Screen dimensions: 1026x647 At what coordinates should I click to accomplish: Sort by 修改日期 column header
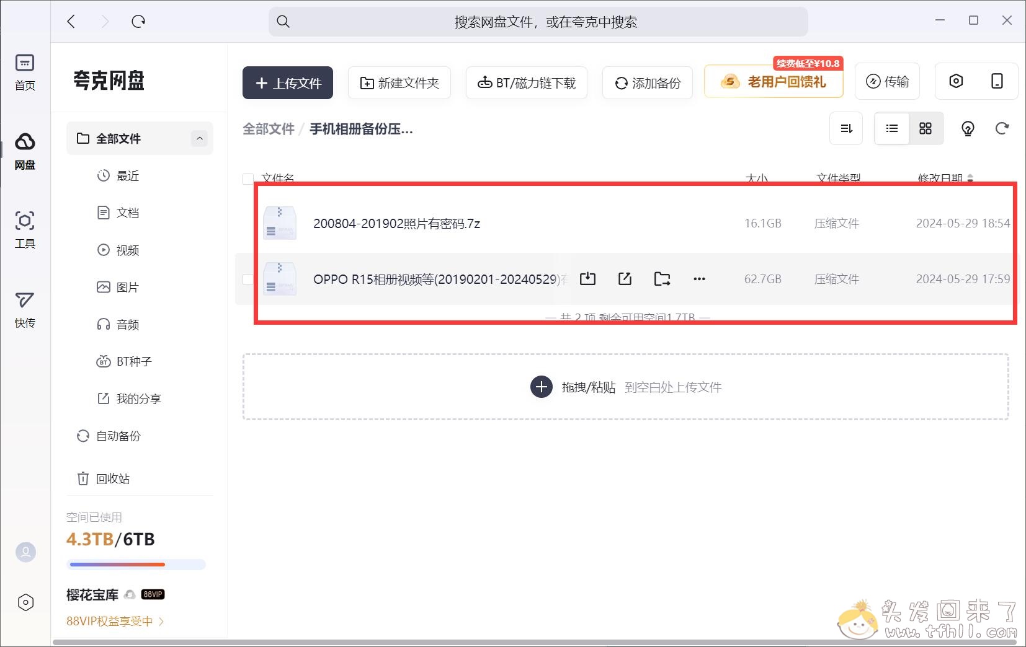coord(945,178)
